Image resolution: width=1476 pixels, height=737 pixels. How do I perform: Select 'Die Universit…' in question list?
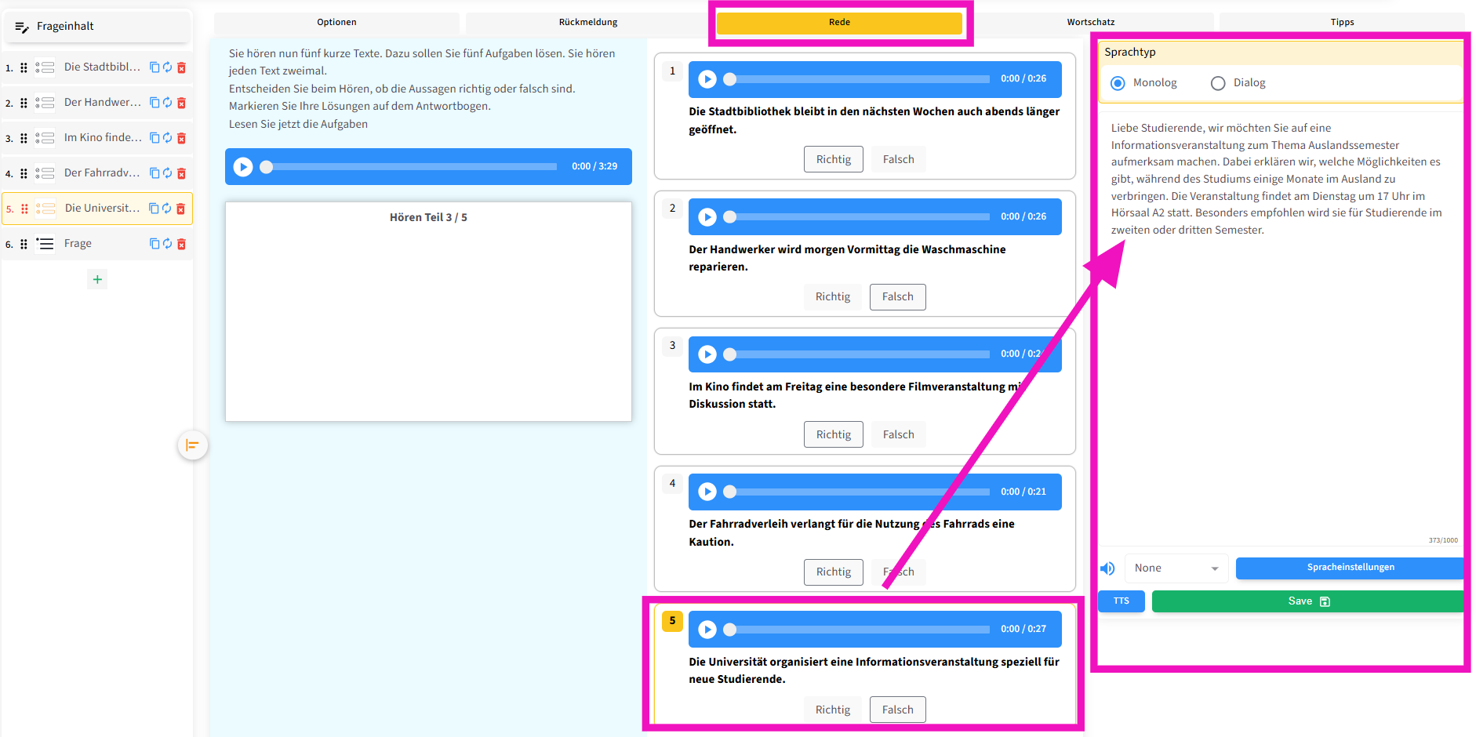pos(102,209)
